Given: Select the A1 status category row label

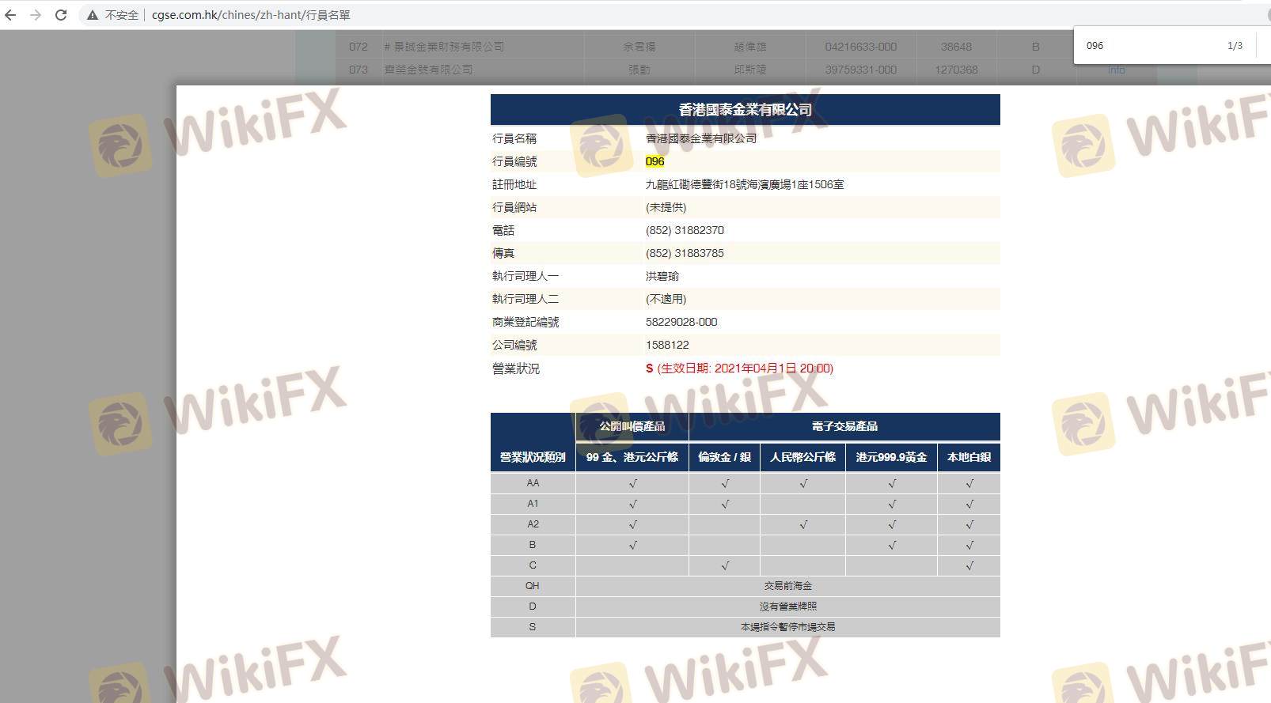Looking at the screenshot, I should [x=533, y=504].
